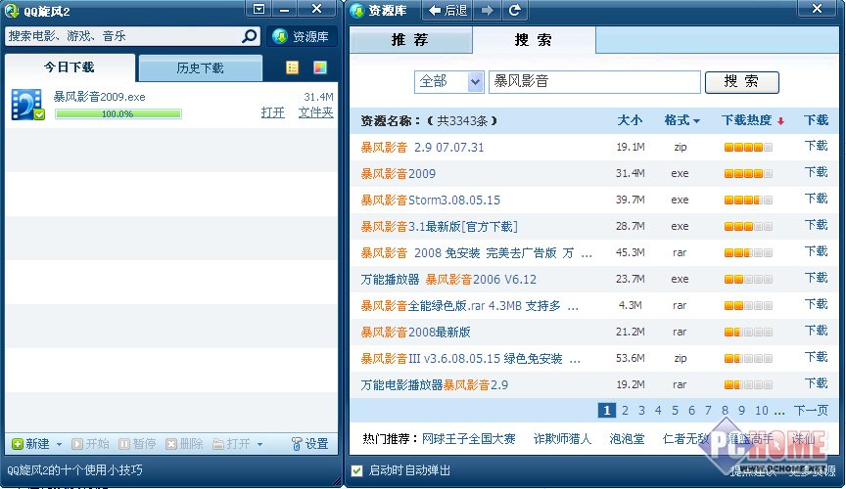Click the magnifier search icon in QQ旋风

(x=250, y=36)
